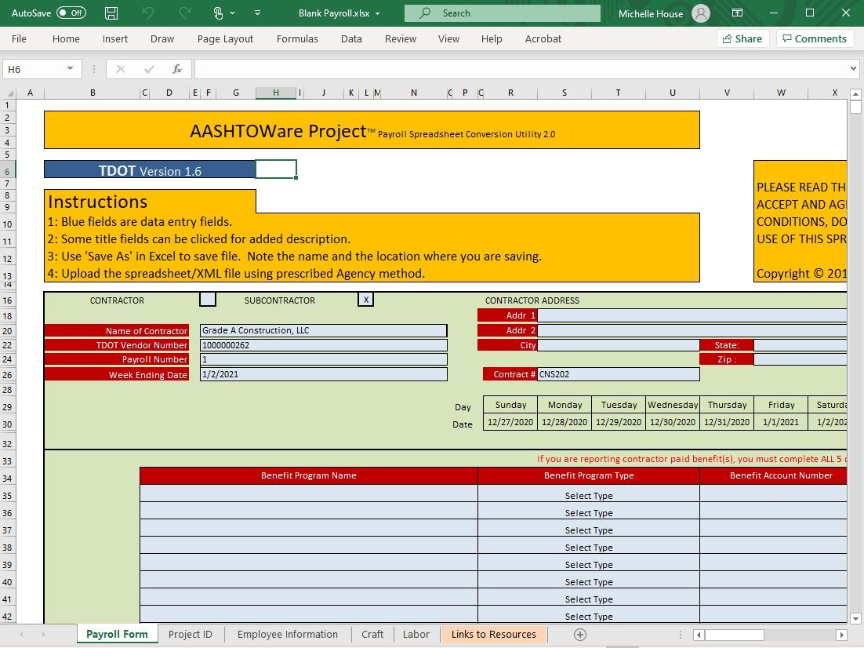
Task: Open the Review ribbon tab
Action: pyautogui.click(x=401, y=38)
